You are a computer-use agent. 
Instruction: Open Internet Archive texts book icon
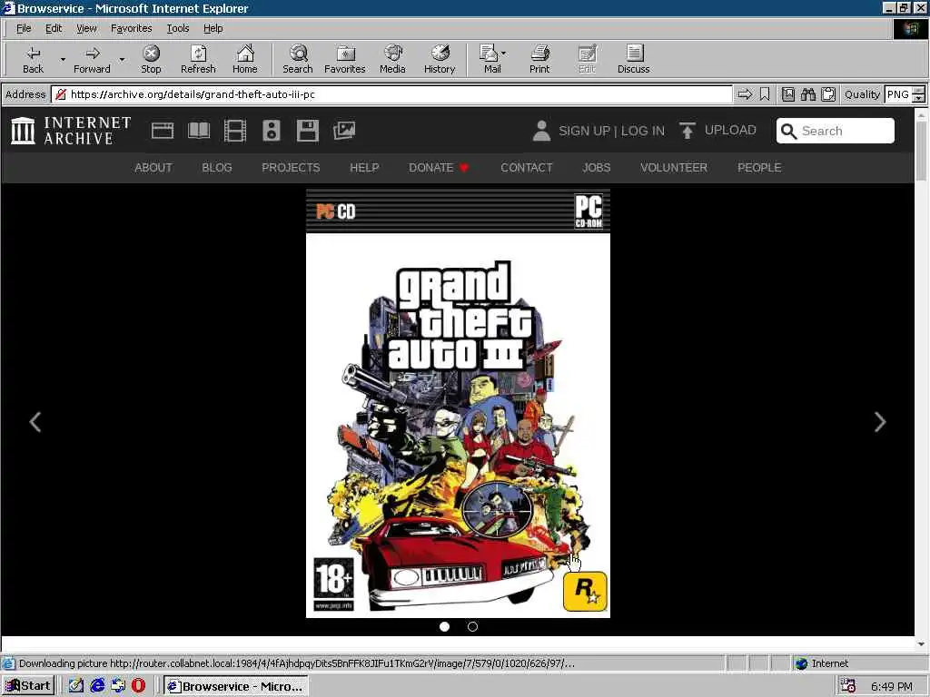click(x=199, y=131)
